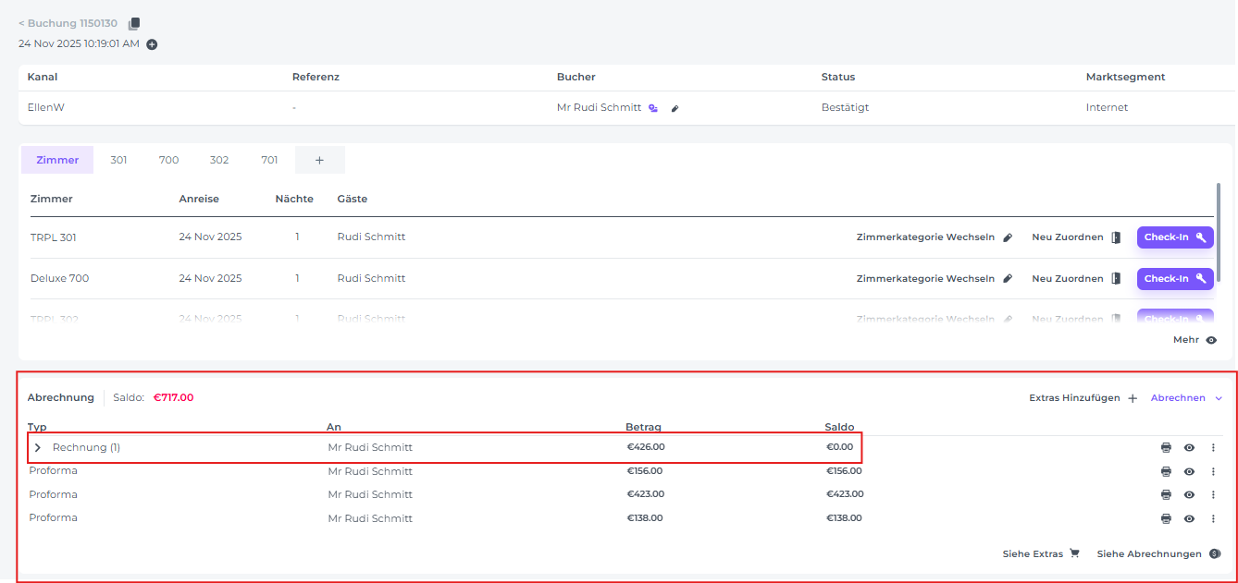This screenshot has height=583, width=1238.
Task: Open the Abrechnen dropdown
Action: 1186,398
